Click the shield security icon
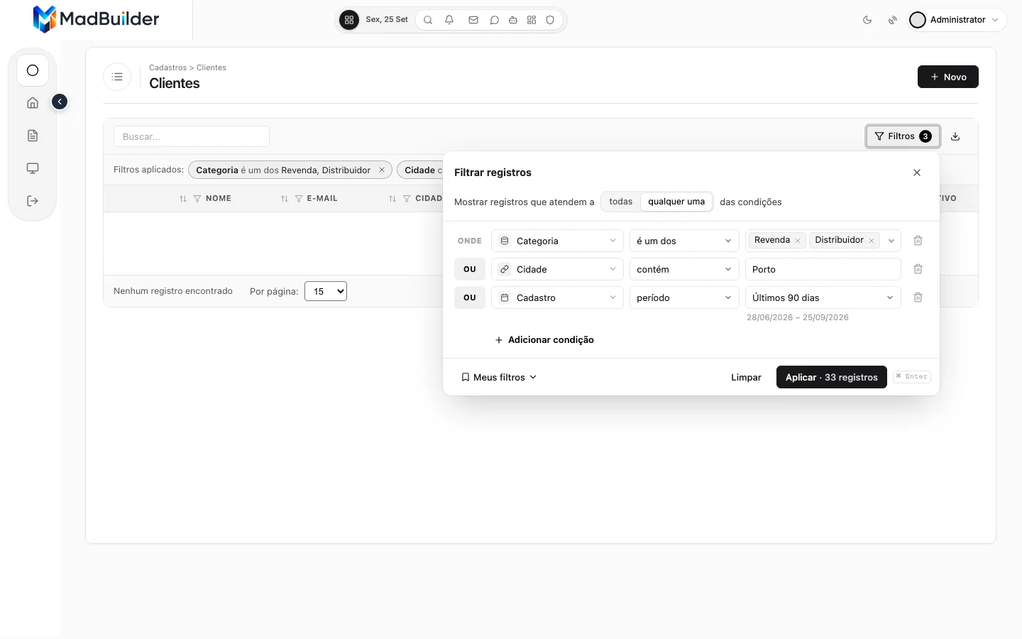This screenshot has width=1022, height=639. click(550, 20)
